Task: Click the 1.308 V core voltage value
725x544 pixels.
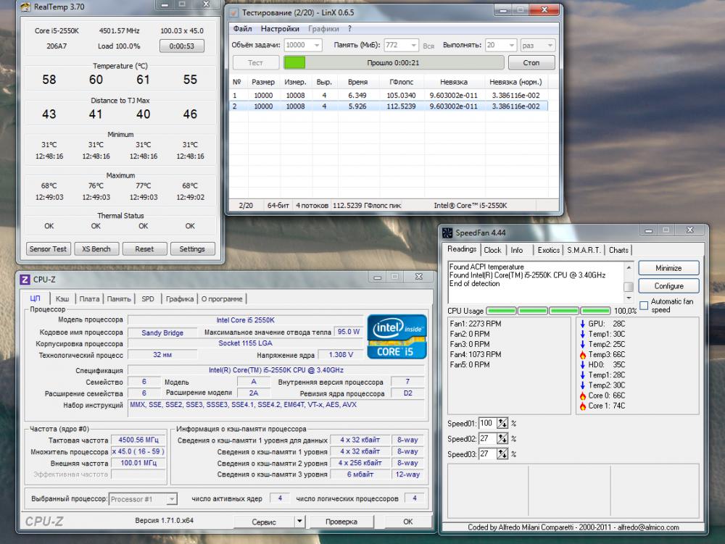Action: click(x=341, y=355)
